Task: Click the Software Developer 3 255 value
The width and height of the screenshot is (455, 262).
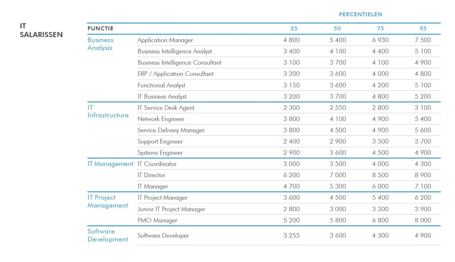Action: (291, 236)
